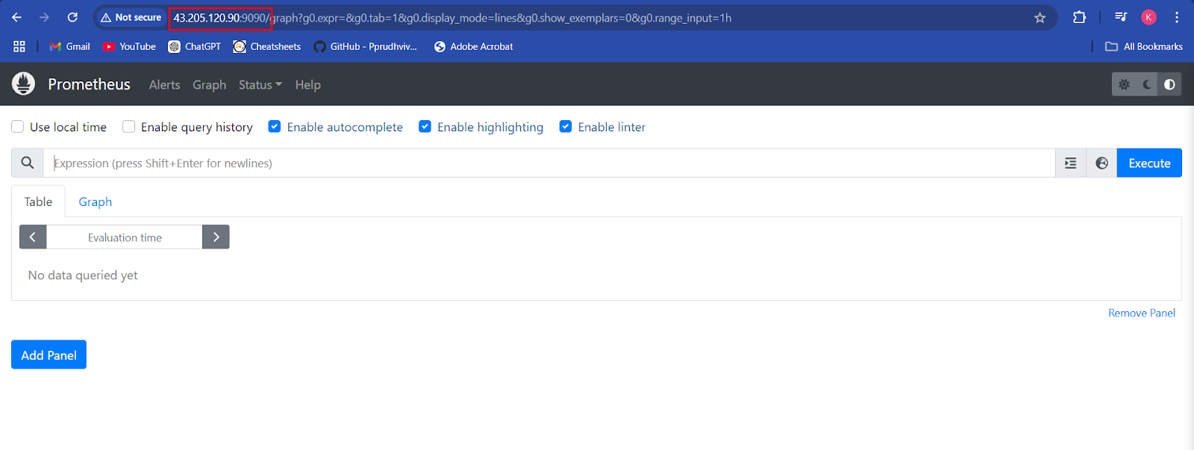Switch to light theme sun icon
The image size is (1194, 450).
tap(1124, 84)
